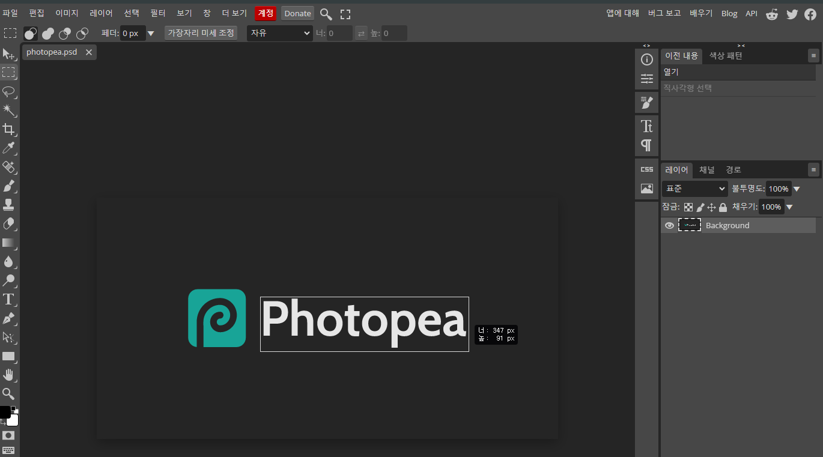Click the 계정 account button

[x=265, y=13]
